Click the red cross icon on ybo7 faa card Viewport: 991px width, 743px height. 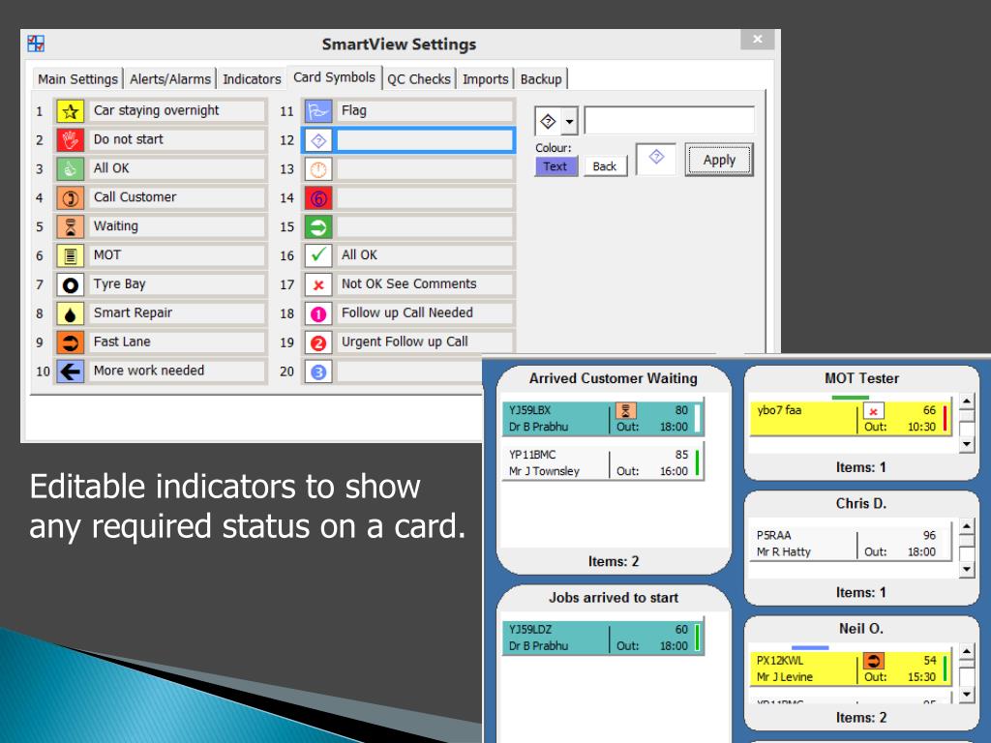click(874, 411)
